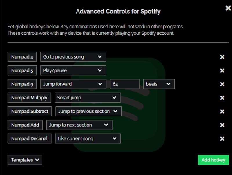Remove the Jump forward hotkey row
Screen dimensions: 232x175
(x=222, y=84)
